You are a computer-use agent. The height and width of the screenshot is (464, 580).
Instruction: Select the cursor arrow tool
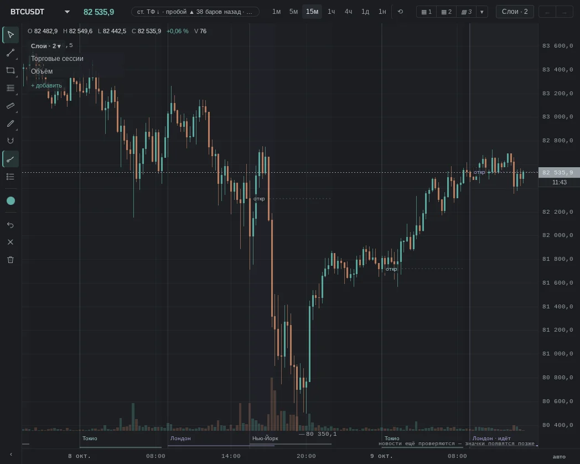click(11, 35)
